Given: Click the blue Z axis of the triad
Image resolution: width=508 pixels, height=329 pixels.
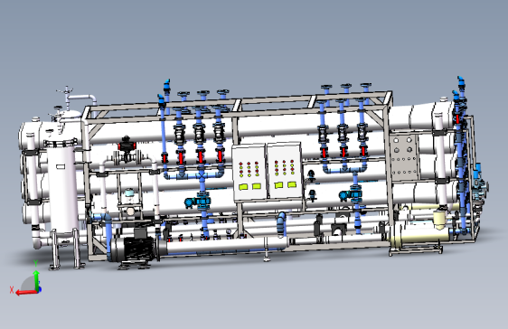Looking at the screenshot, I should pos(40,289).
